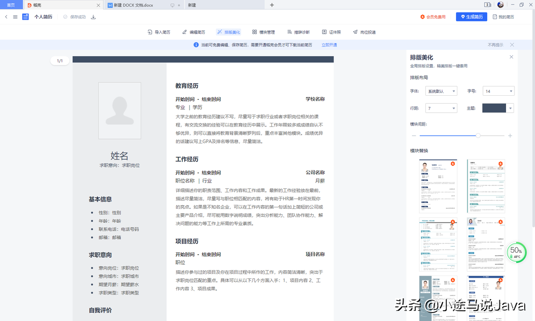Screen dimensions: 535x321
Task: Expand the 行距 line spacing dropdown
Action: click(x=441, y=108)
